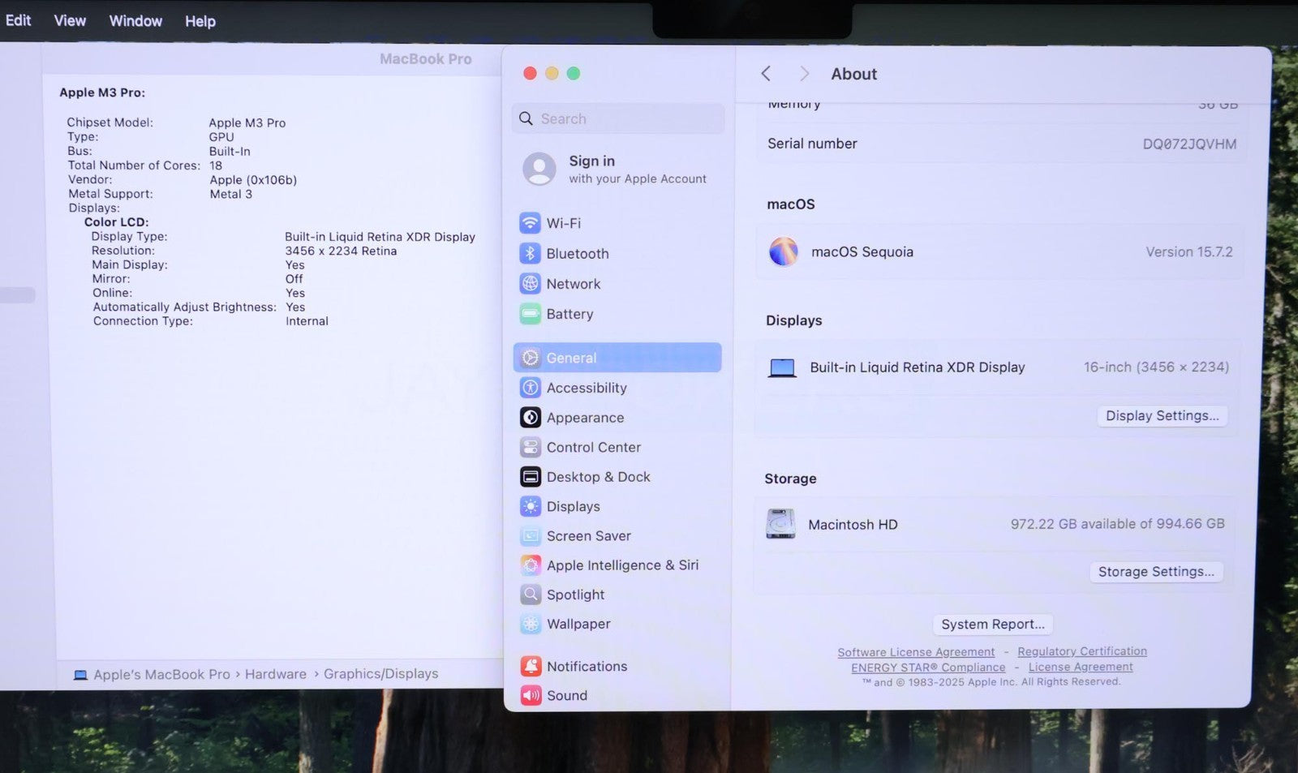Select the Bluetooth icon in sidebar
This screenshot has width=1298, height=773.
530,254
